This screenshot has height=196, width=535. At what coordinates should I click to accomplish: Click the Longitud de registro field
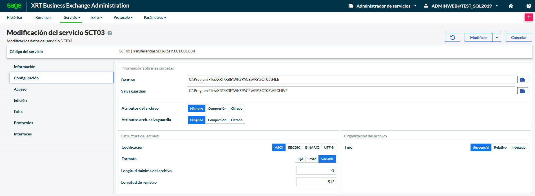point(316,182)
